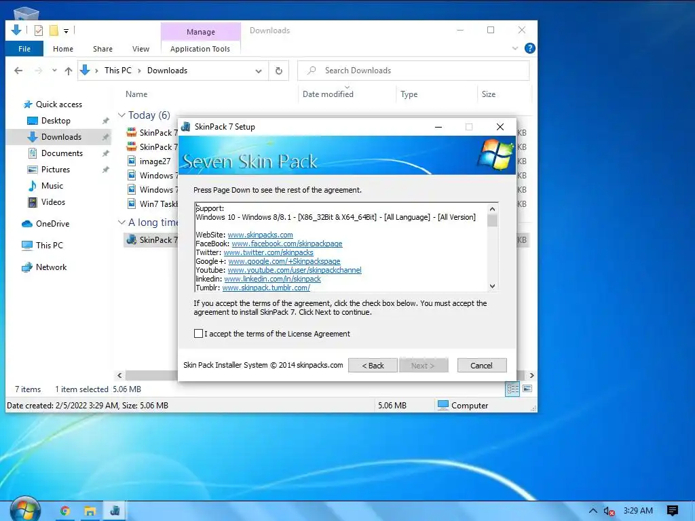The image size is (695, 521).
Task: Open the YouTube skinpackchannel link
Action: [x=295, y=270]
